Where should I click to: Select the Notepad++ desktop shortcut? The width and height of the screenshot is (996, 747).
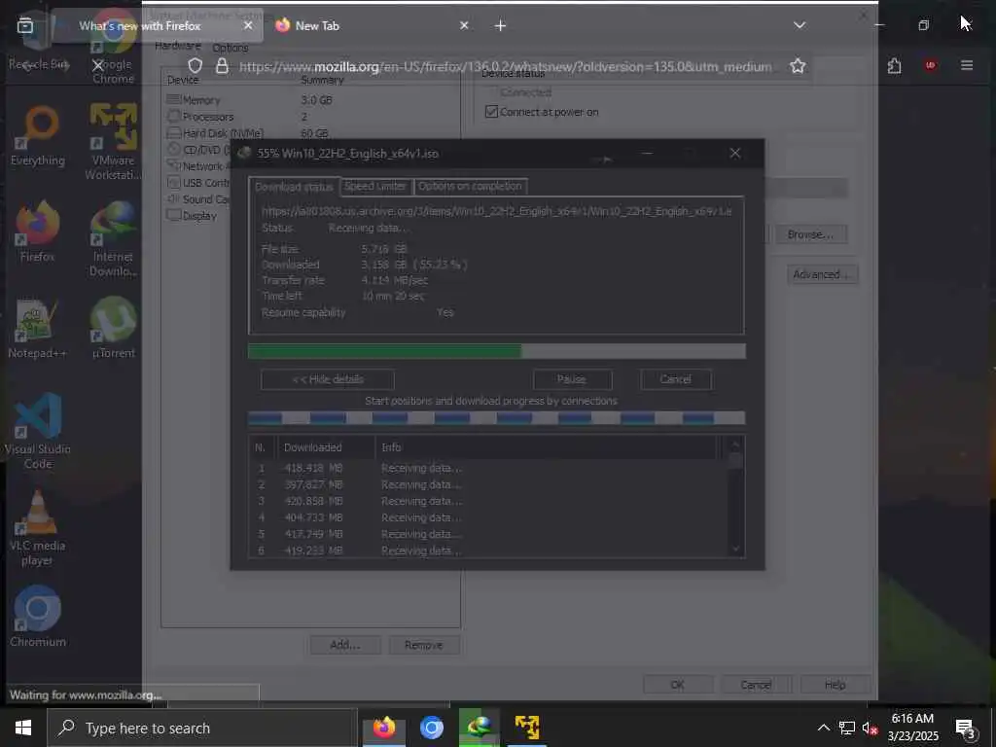tap(37, 328)
